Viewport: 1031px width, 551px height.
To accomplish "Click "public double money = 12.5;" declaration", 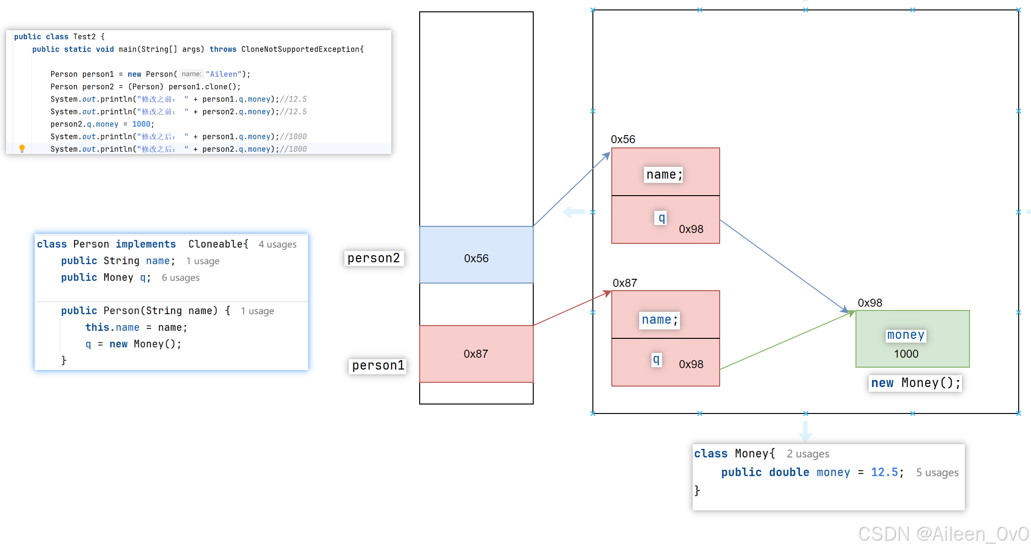I will tap(812, 473).
